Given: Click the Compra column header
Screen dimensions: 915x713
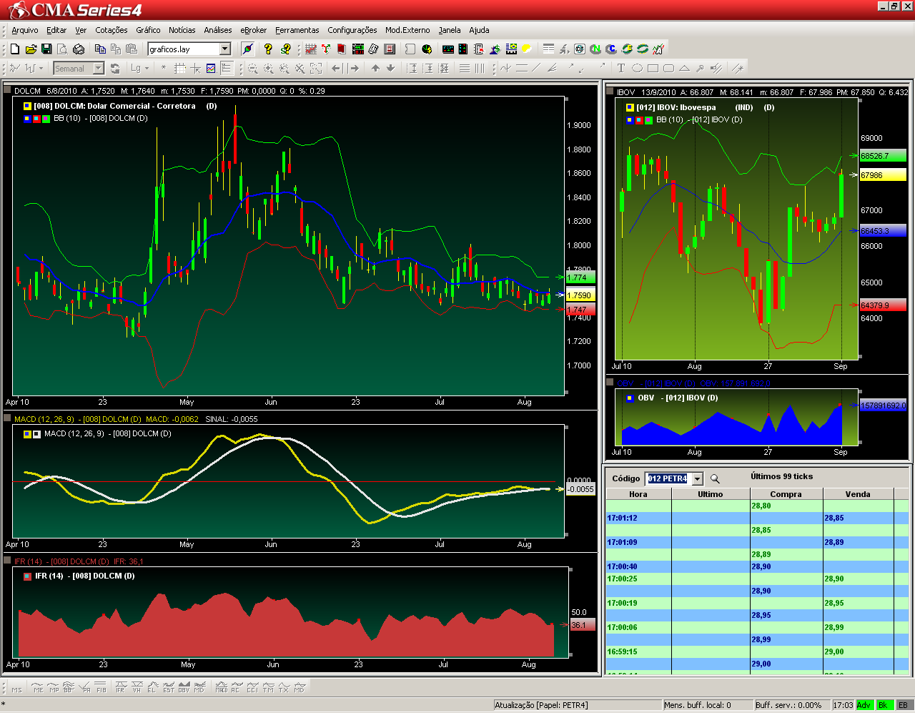Looking at the screenshot, I should (786, 494).
